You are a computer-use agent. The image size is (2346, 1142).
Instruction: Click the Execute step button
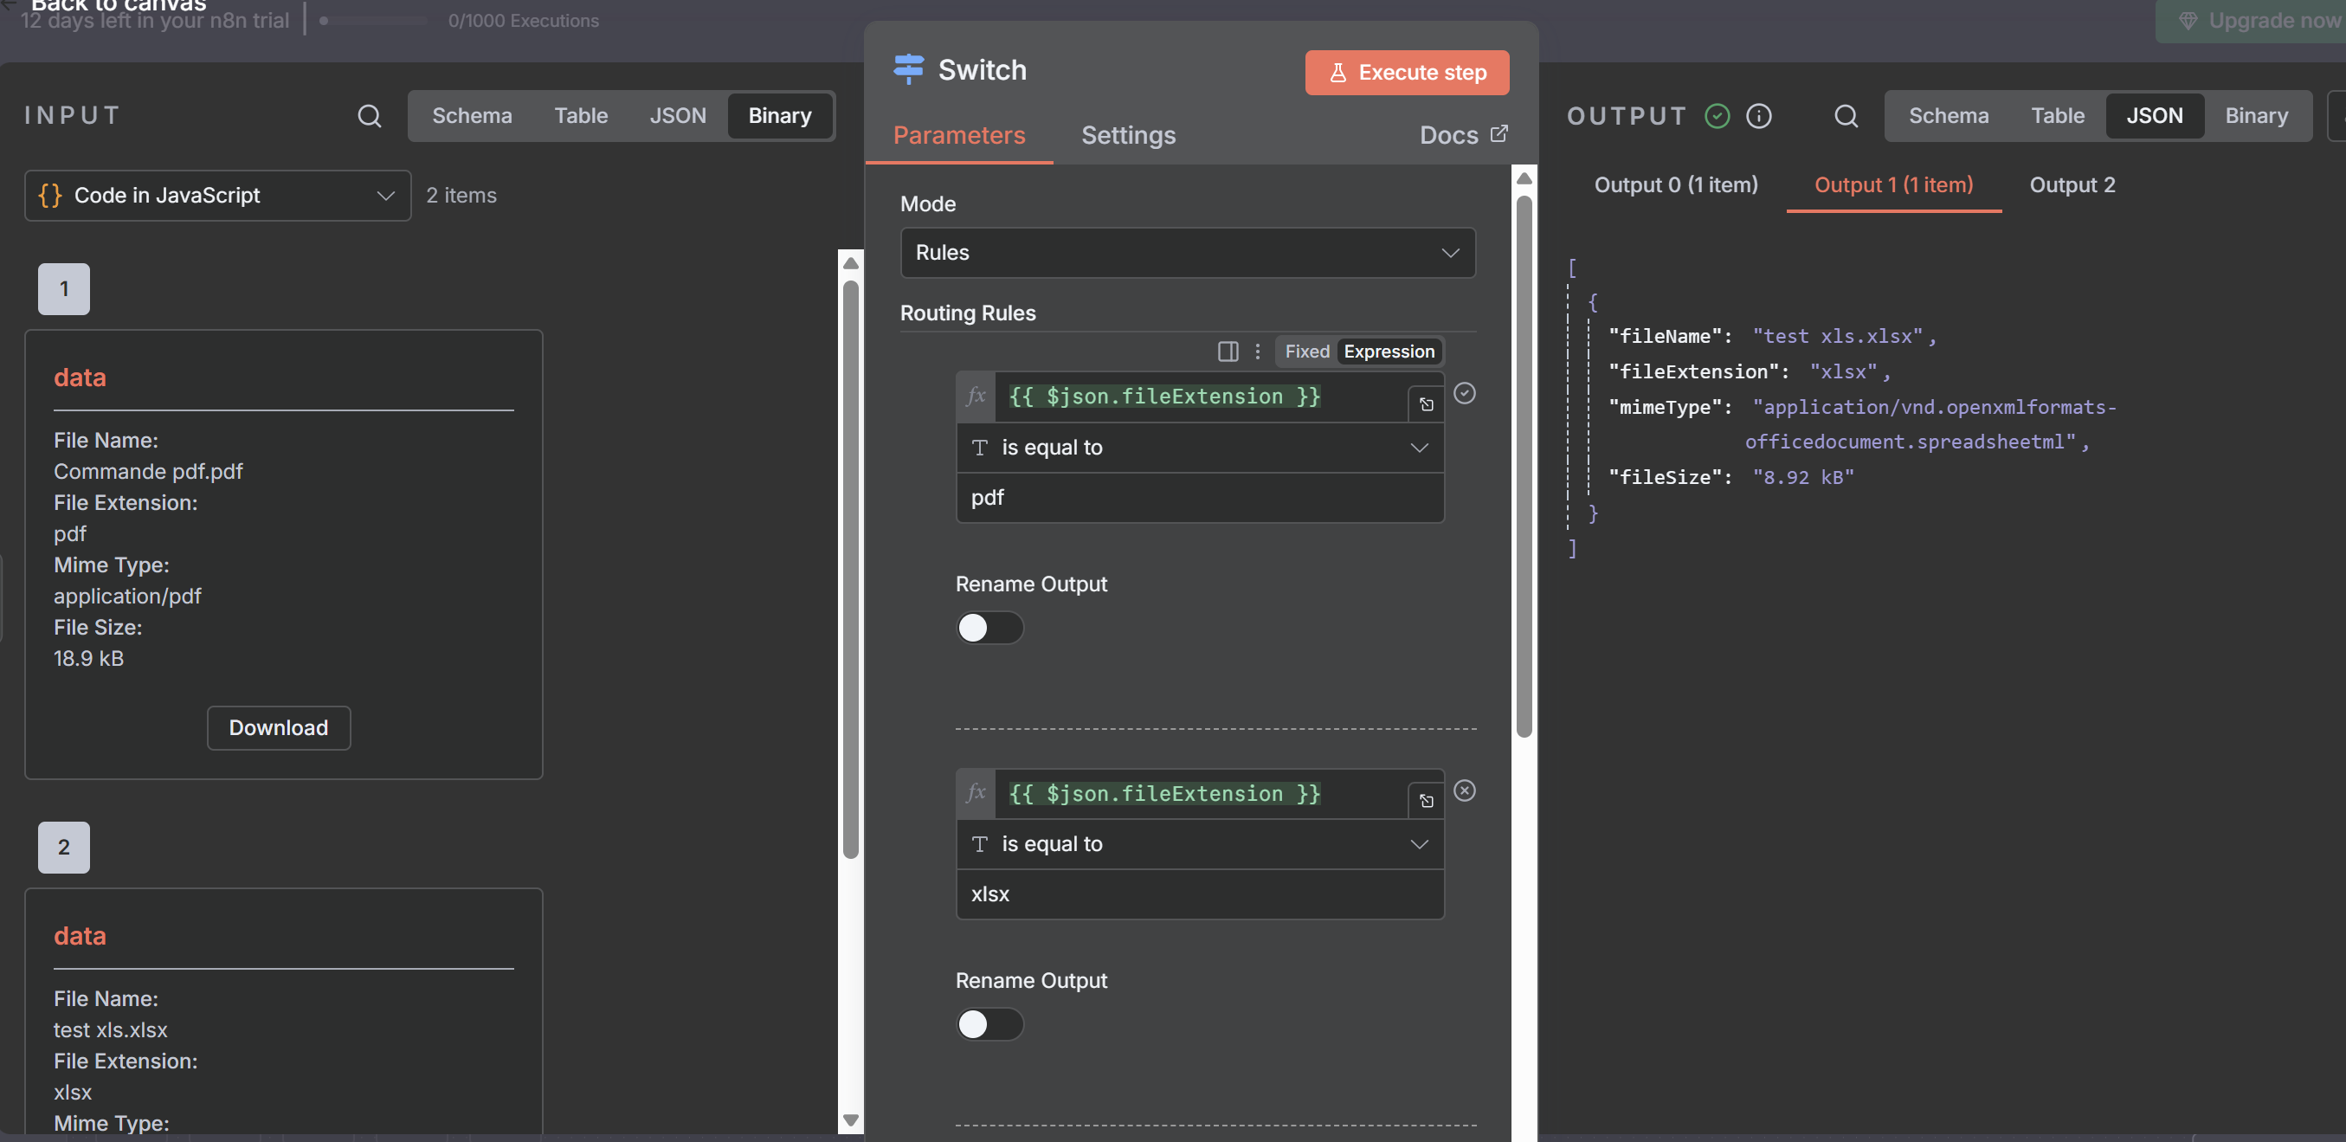(1406, 72)
